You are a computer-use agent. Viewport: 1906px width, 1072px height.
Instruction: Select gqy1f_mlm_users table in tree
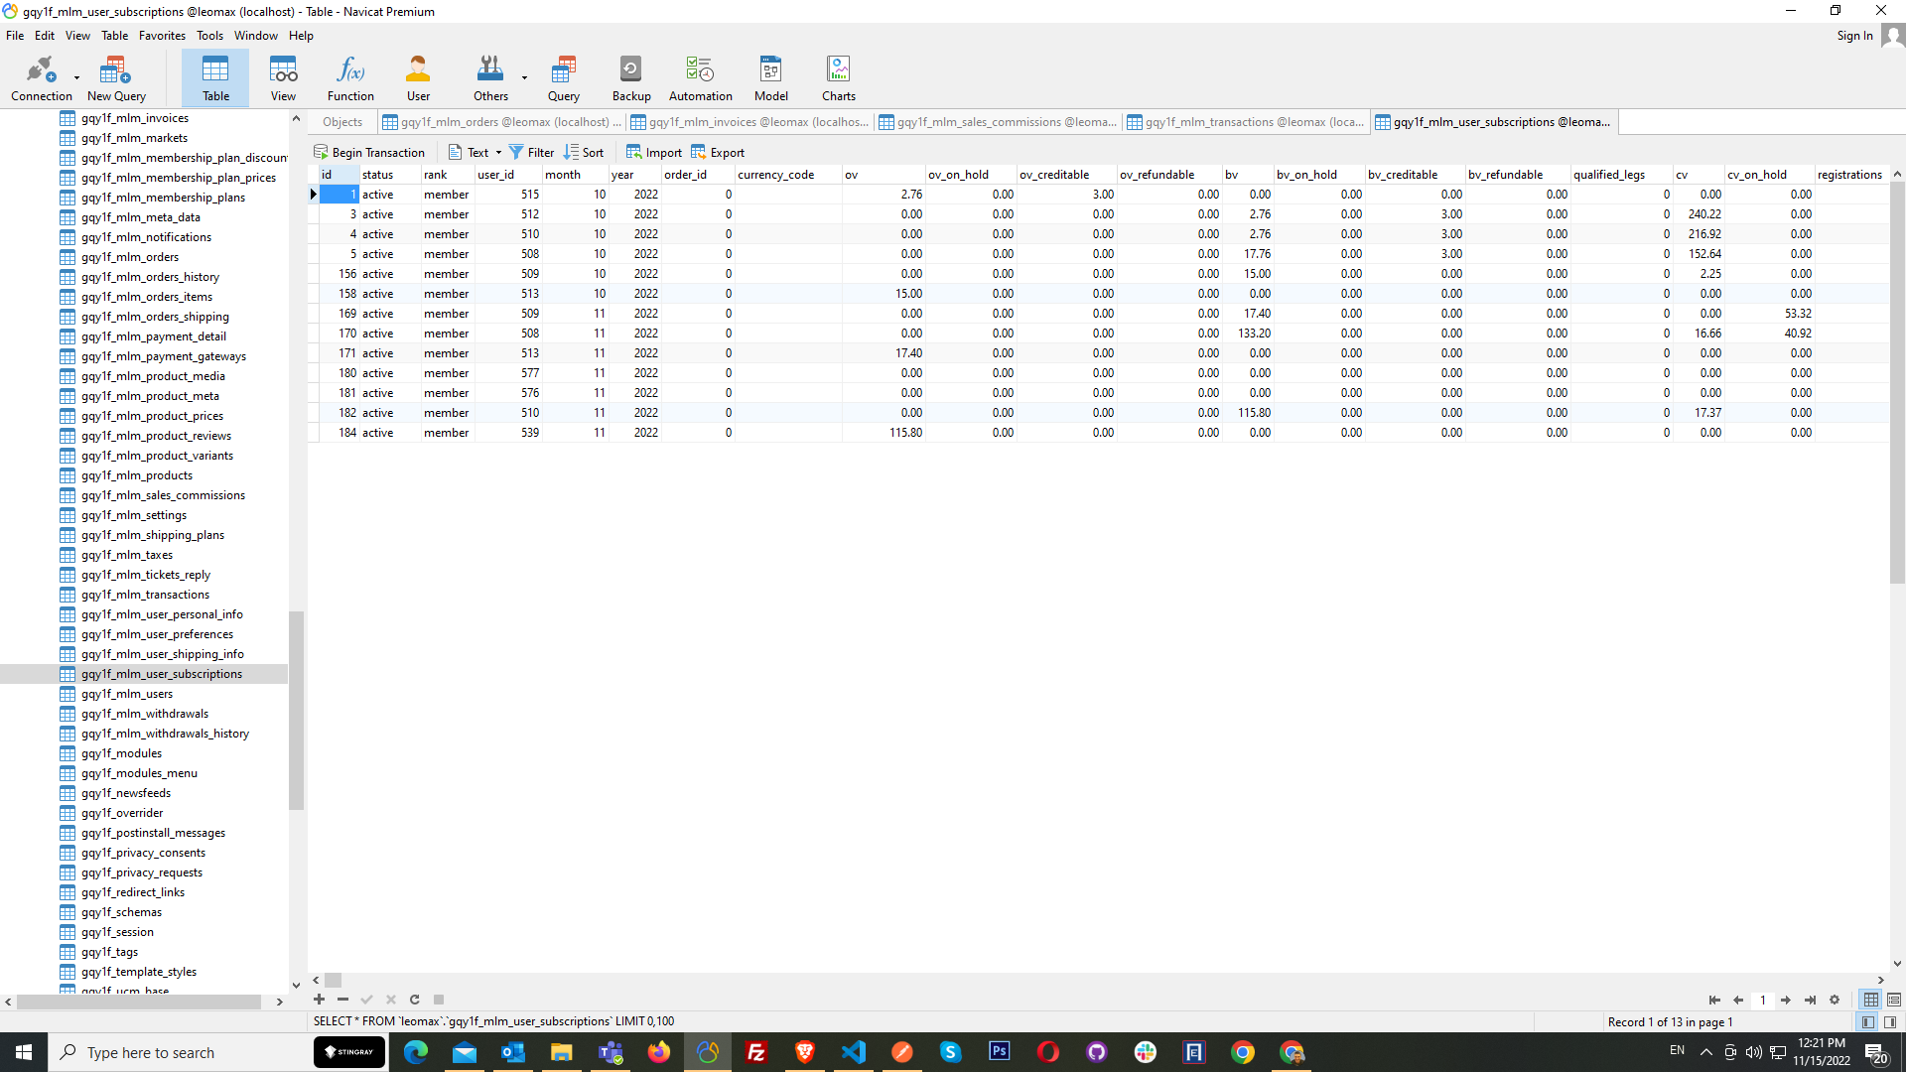(127, 694)
